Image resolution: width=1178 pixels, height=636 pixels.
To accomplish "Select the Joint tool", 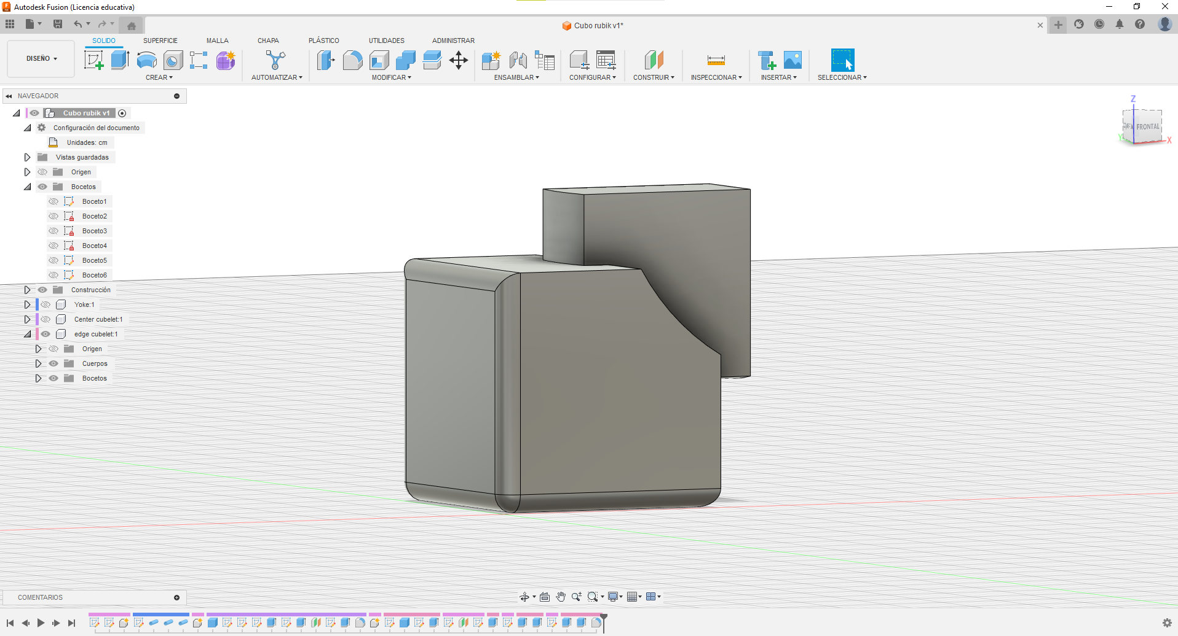I will click(x=518, y=60).
